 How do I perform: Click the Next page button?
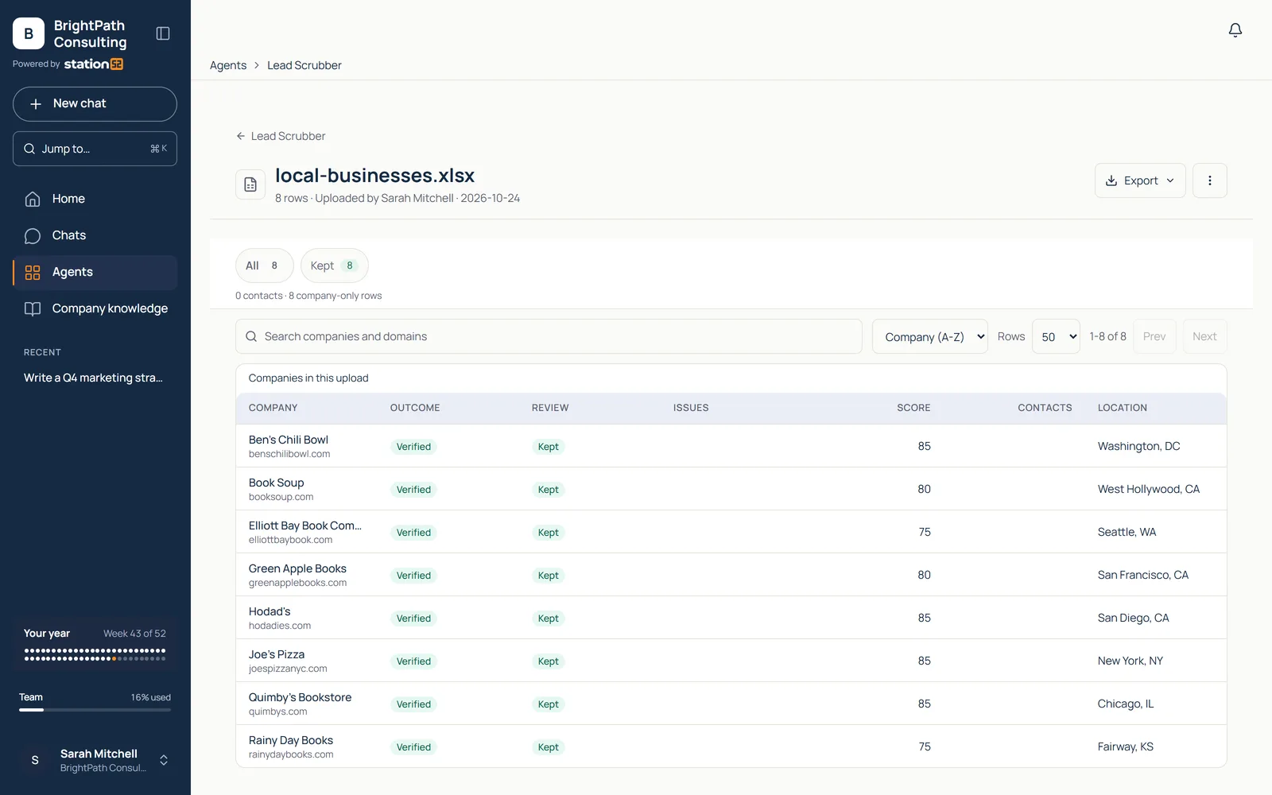(1204, 336)
